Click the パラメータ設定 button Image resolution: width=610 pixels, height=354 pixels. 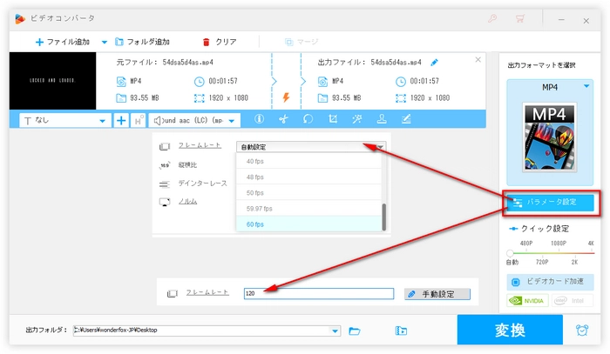(550, 202)
